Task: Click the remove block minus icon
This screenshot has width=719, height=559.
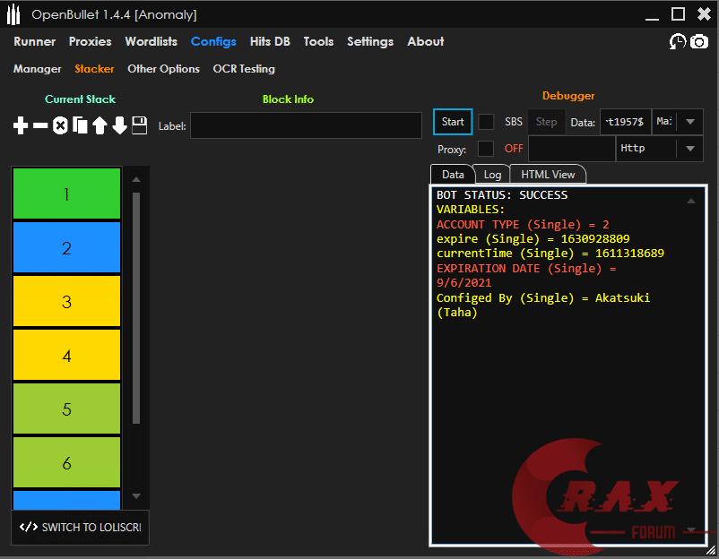Action: point(40,125)
